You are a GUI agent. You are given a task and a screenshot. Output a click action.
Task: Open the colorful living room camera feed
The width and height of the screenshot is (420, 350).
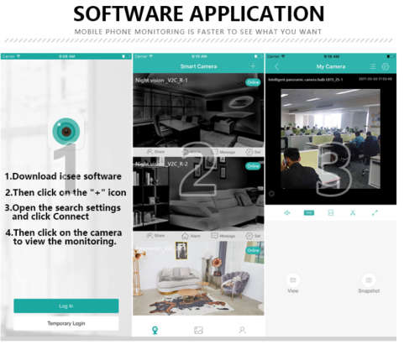198,278
